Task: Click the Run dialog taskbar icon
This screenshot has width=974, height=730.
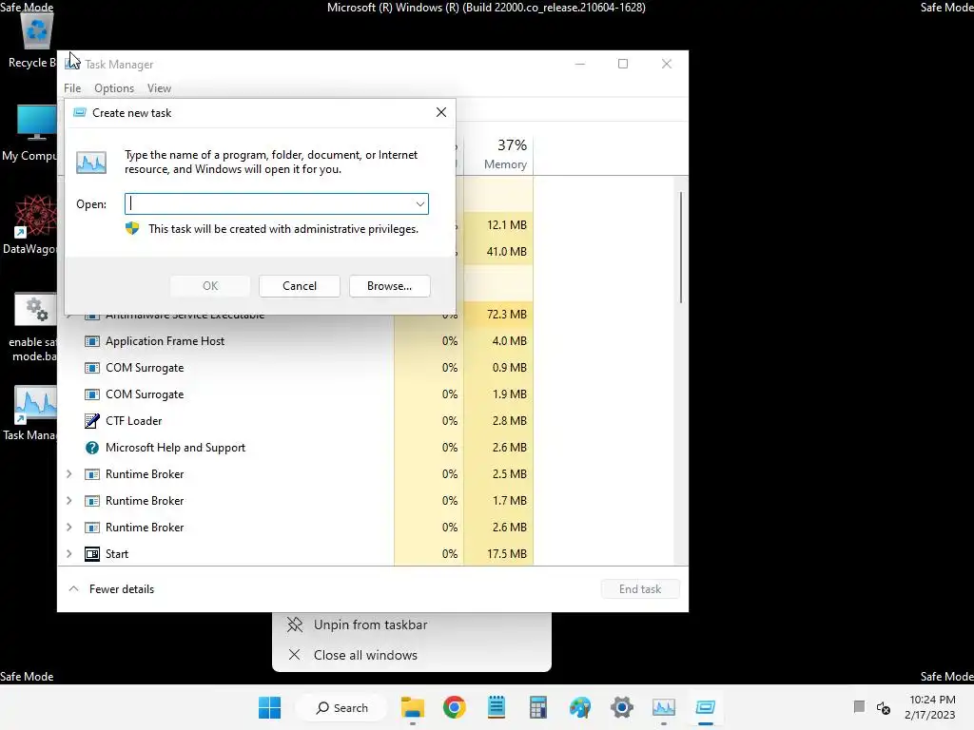Action: tap(706, 707)
